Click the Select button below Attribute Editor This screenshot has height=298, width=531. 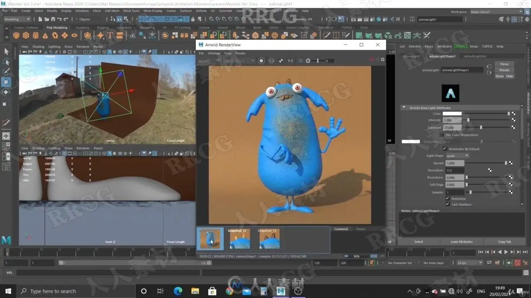pyautogui.click(x=419, y=242)
